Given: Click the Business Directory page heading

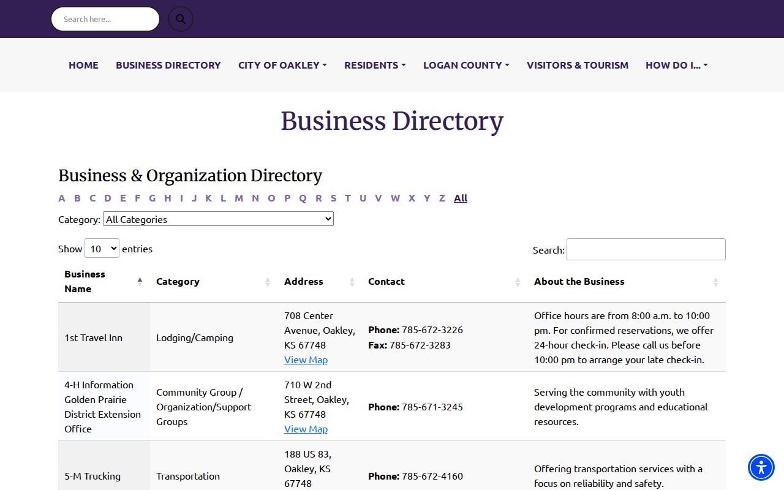Looking at the screenshot, I should [392, 121].
